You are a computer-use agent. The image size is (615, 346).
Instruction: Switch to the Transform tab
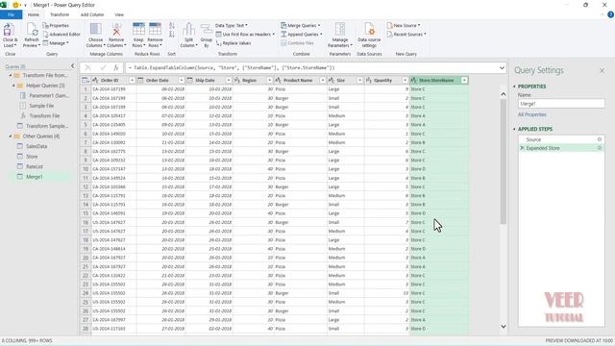60,14
